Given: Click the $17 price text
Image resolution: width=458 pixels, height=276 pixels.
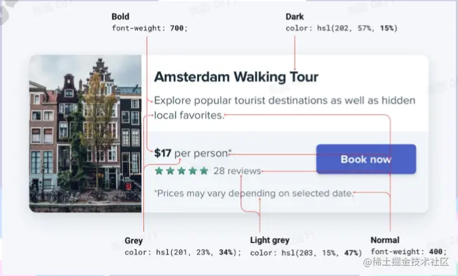Looking at the screenshot, I should [162, 153].
